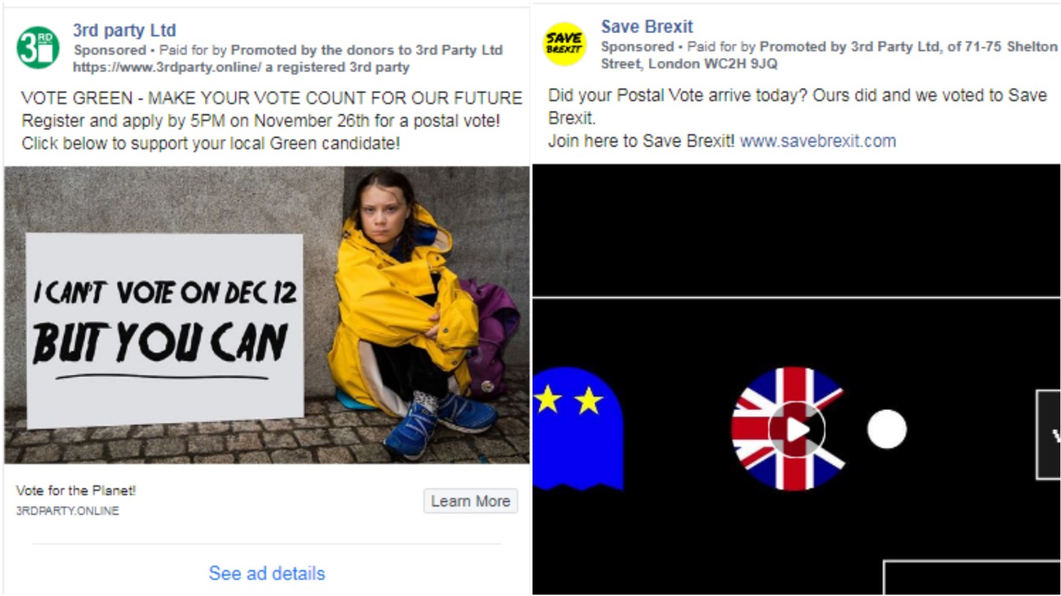Play the Save Brexit video

(x=797, y=430)
